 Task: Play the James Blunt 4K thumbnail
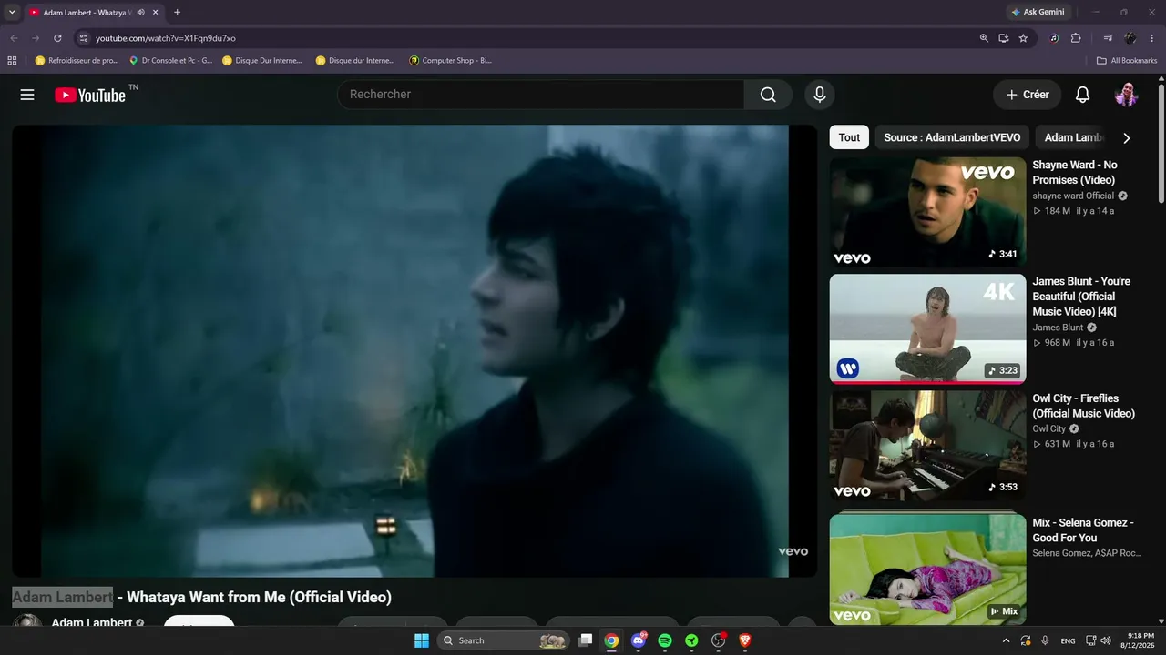(x=927, y=329)
